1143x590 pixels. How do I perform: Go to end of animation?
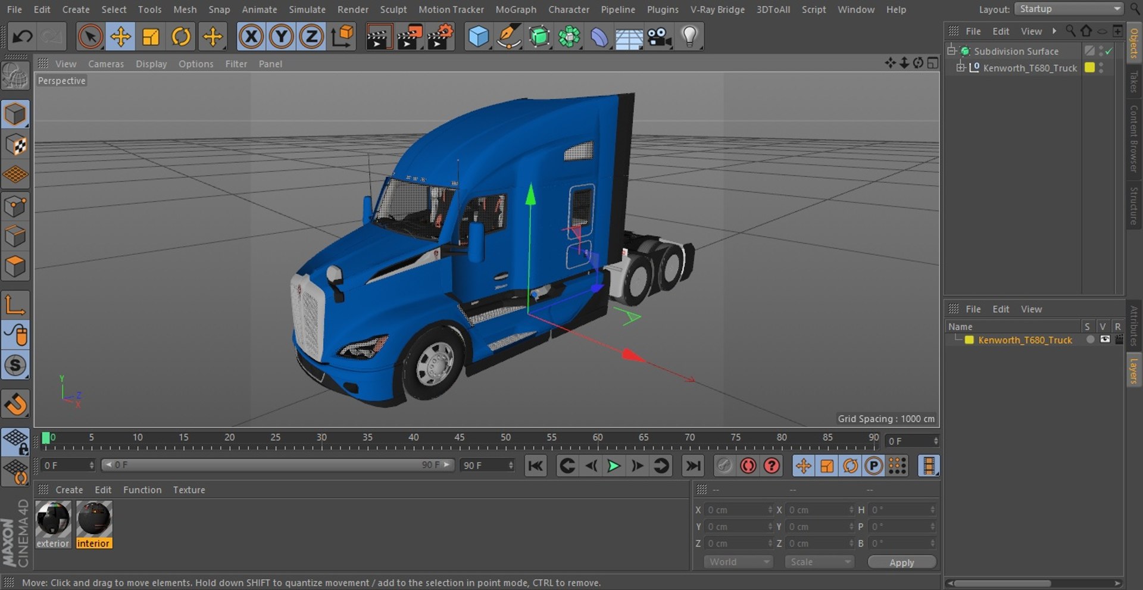[692, 466]
